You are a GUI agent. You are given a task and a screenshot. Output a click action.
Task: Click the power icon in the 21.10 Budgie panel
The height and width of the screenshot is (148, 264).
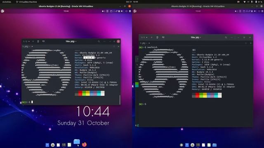[259, 11]
